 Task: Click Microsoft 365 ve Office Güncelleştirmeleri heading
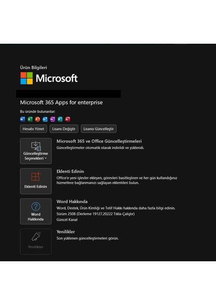(99, 141)
